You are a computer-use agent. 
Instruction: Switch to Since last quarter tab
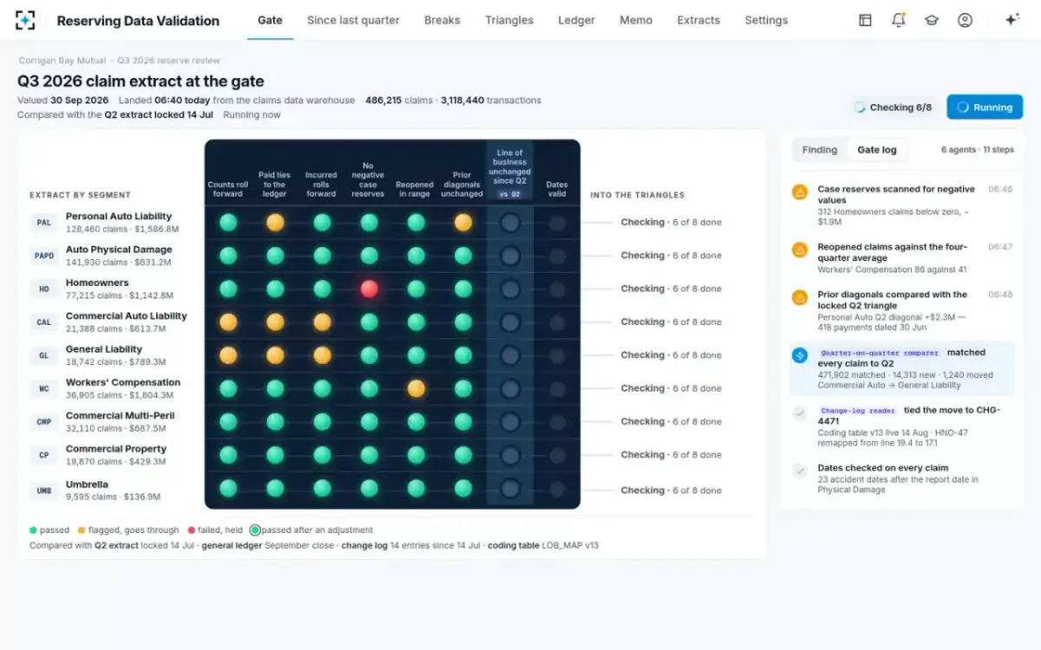point(353,20)
